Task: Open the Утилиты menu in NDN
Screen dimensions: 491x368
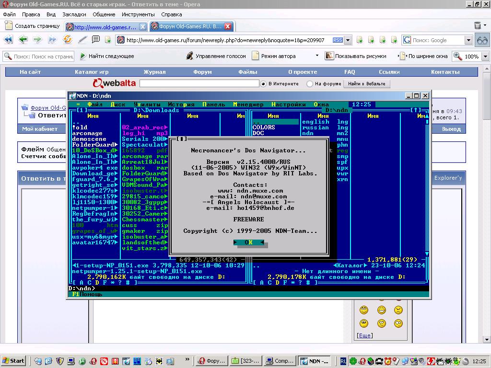Action: [x=147, y=104]
